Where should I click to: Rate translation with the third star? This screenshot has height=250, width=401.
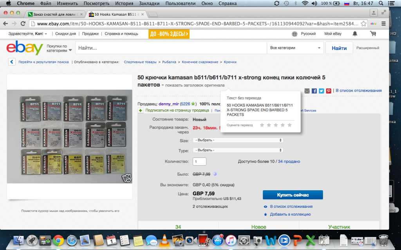(276, 125)
